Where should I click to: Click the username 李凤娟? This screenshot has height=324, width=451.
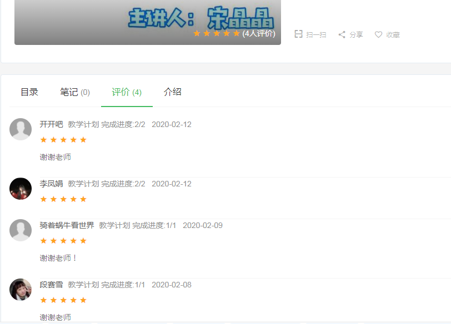51,184
